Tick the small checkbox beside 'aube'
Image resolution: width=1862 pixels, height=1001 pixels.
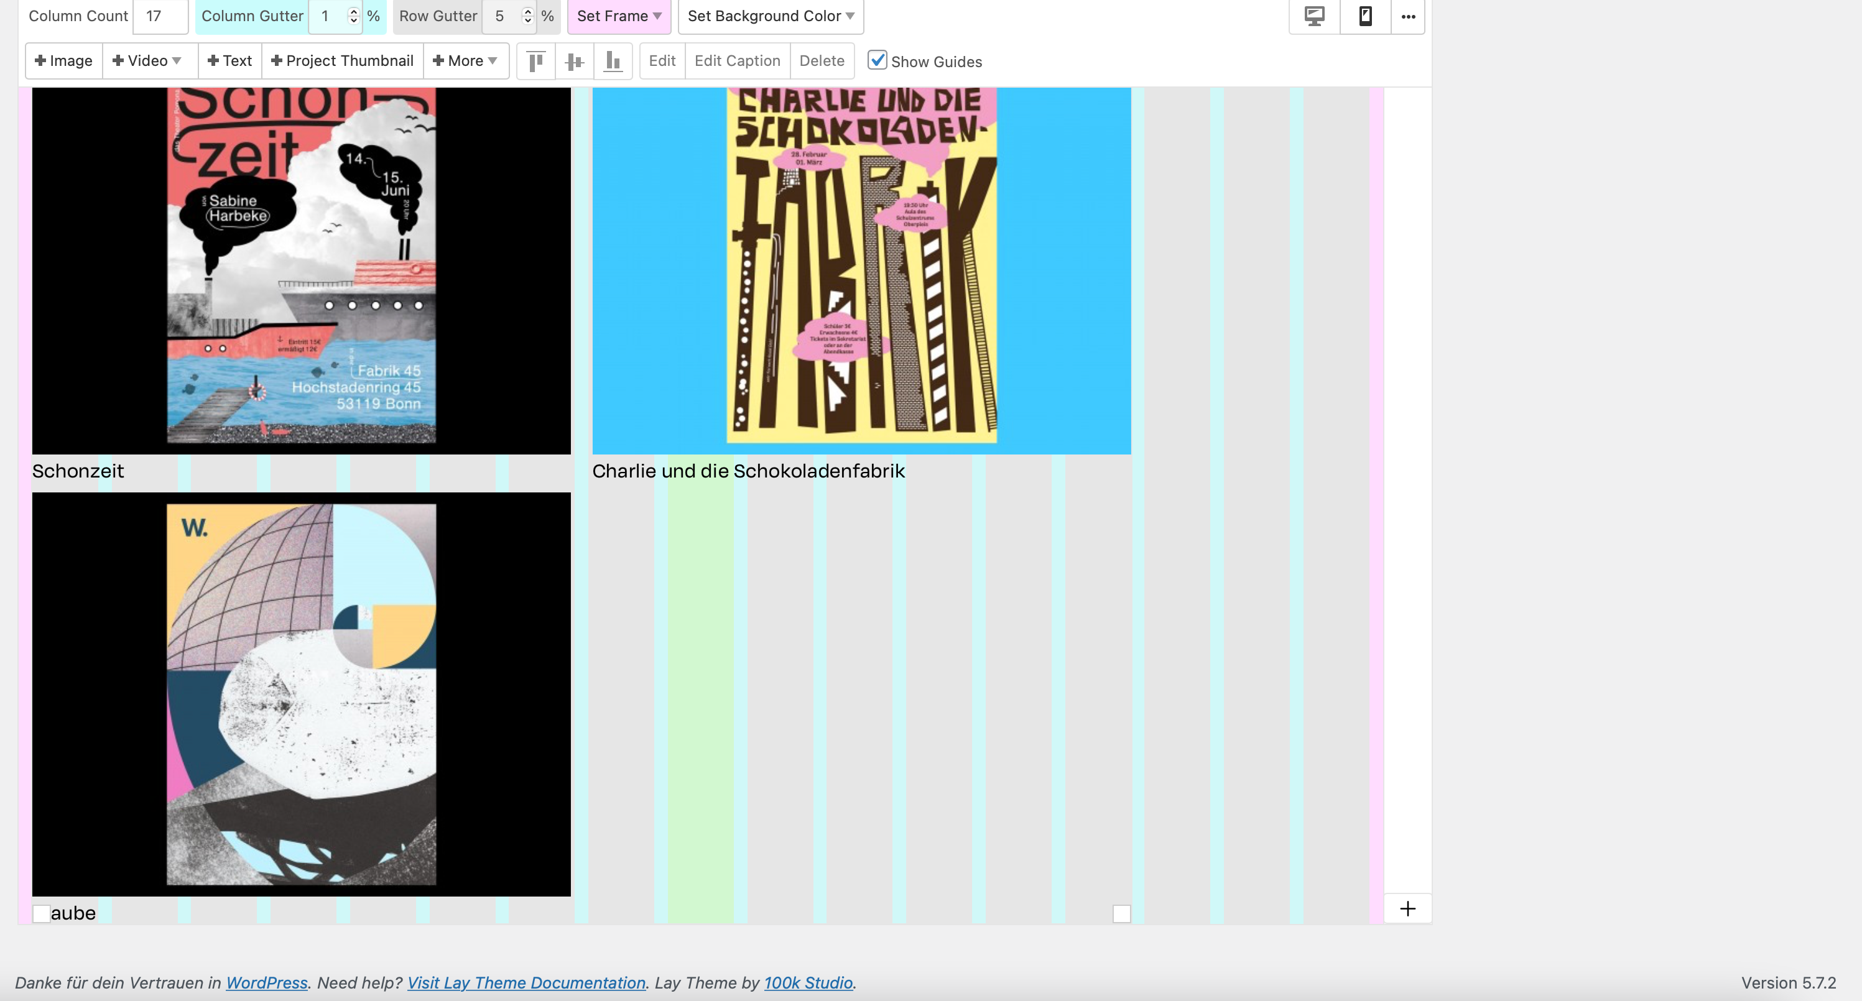[41, 913]
